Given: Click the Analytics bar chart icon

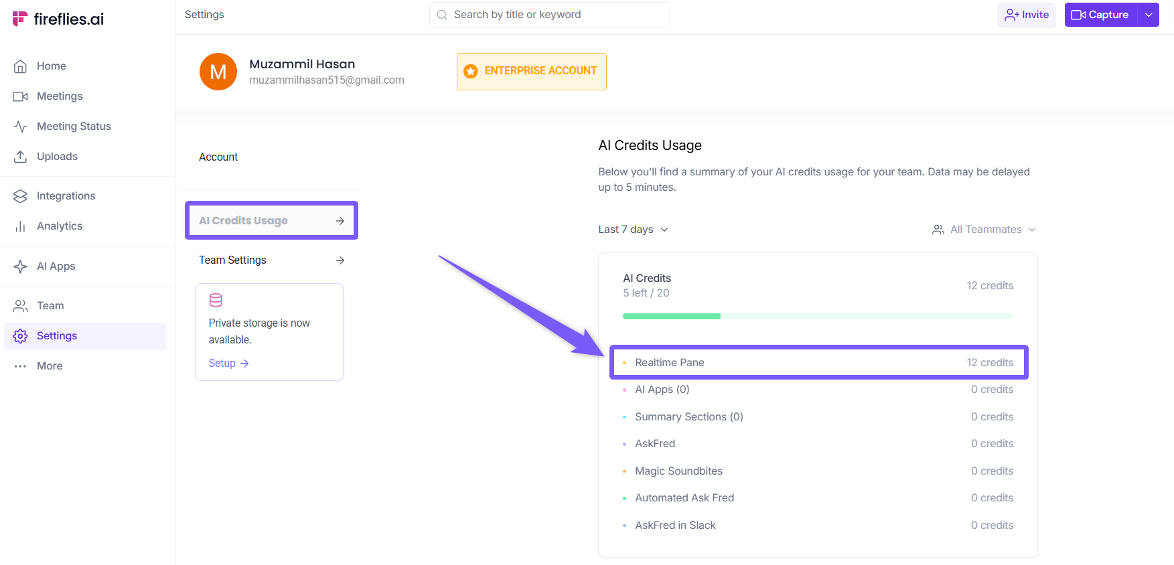Looking at the screenshot, I should (21, 226).
